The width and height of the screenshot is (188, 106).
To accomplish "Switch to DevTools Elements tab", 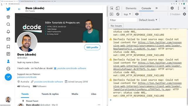I will 131,8.
